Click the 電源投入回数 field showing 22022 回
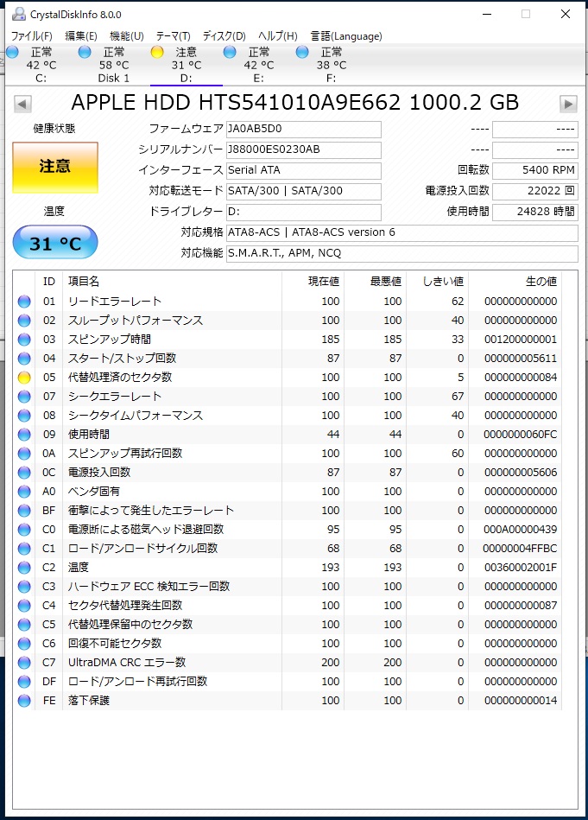This screenshot has height=820, width=588. tap(535, 192)
